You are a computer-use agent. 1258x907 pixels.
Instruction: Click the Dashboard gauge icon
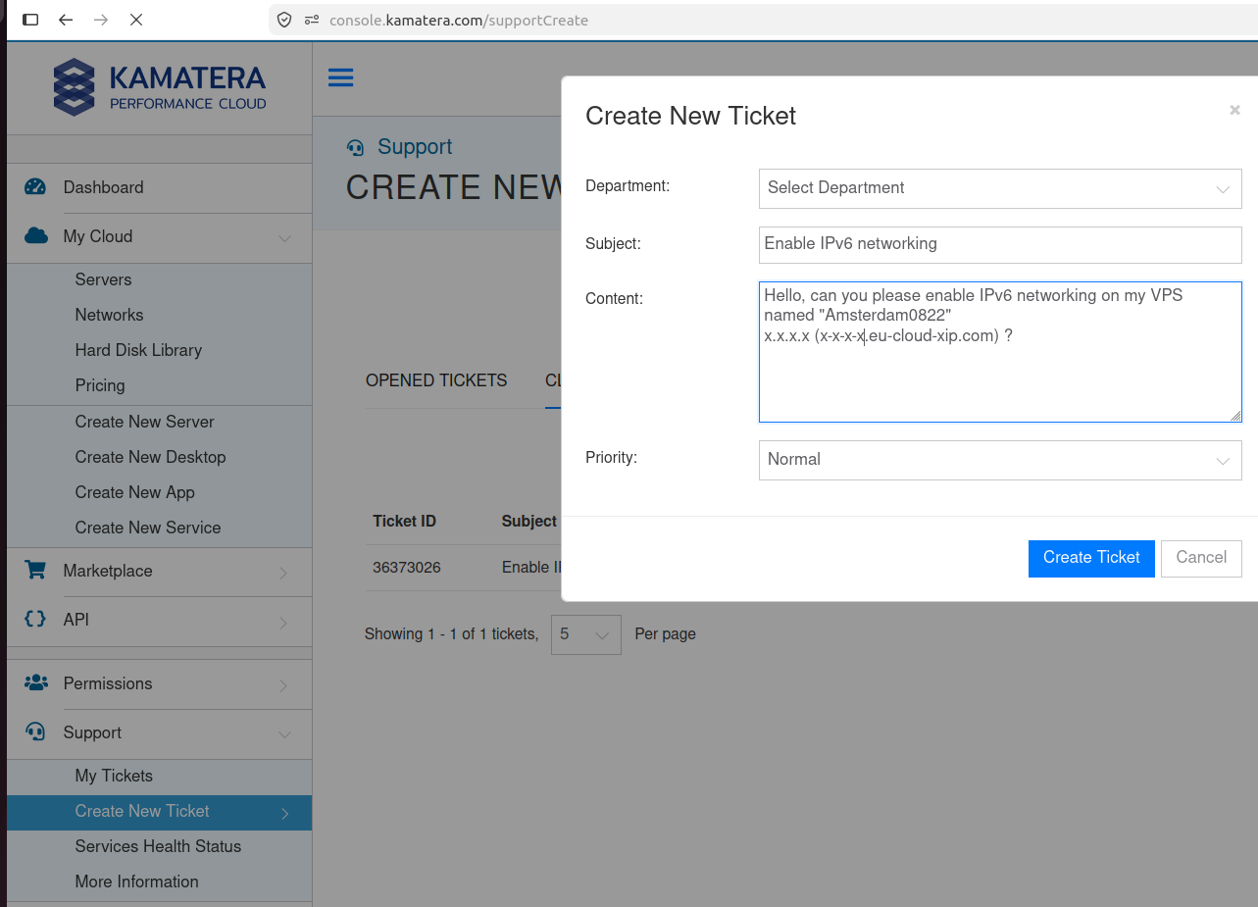click(35, 187)
